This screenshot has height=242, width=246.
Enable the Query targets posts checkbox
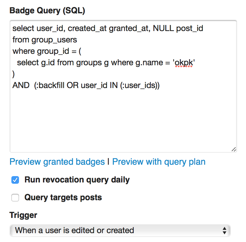pyautogui.click(x=15, y=198)
